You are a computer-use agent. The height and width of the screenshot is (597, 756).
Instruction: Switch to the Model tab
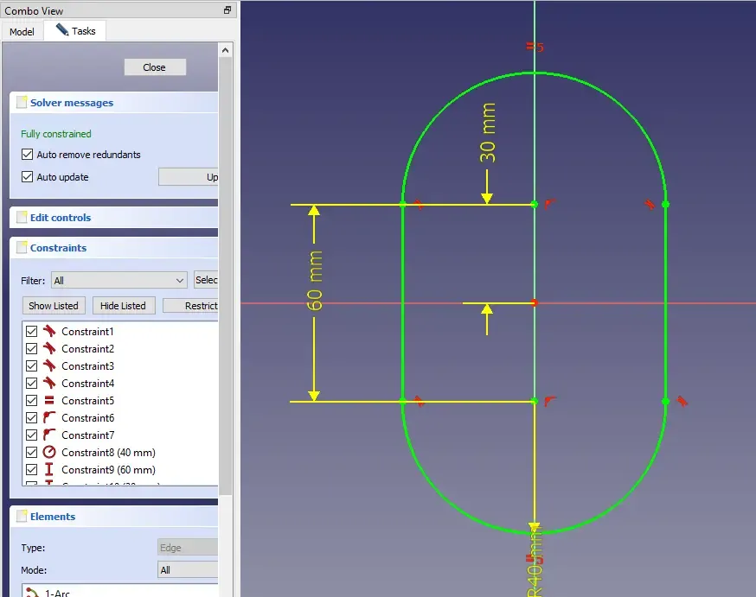click(22, 31)
